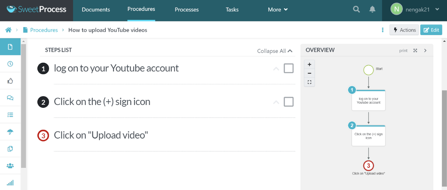Switch to the Processes tab
Screen dimensions: 447x190
pyautogui.click(x=187, y=10)
